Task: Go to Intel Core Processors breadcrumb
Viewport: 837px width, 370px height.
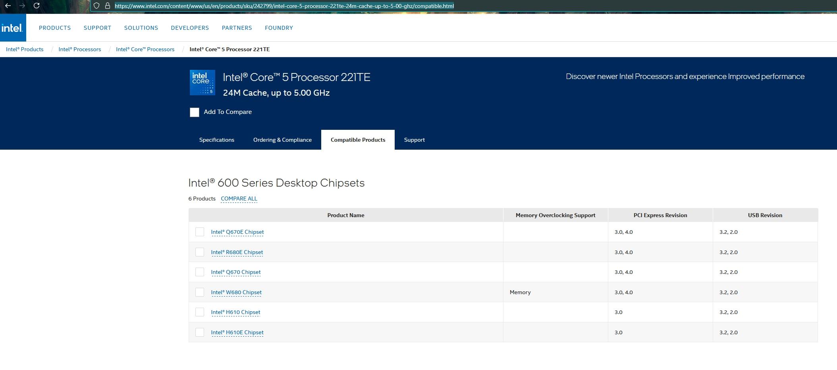Action: pyautogui.click(x=145, y=49)
